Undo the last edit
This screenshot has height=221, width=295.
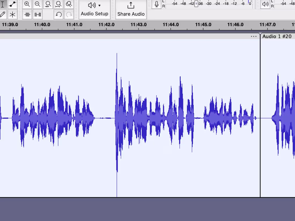pos(59,14)
